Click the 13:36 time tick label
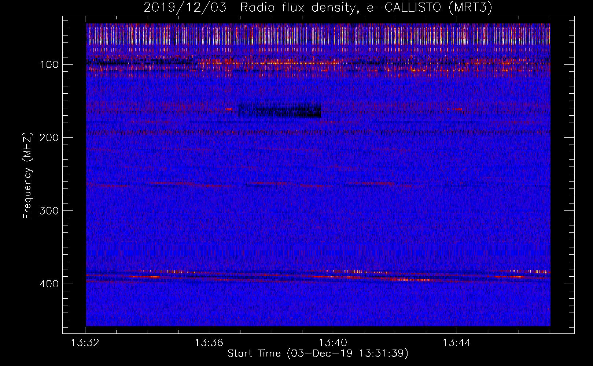 point(209,343)
